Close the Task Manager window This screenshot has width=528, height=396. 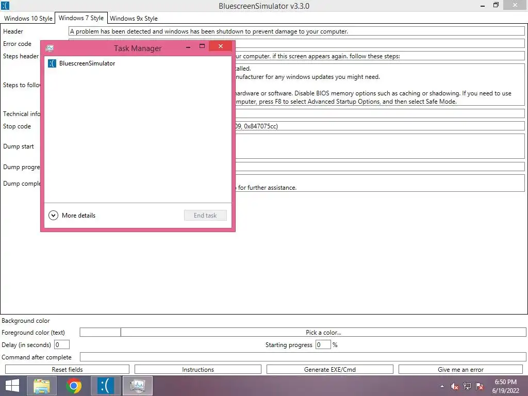221,46
